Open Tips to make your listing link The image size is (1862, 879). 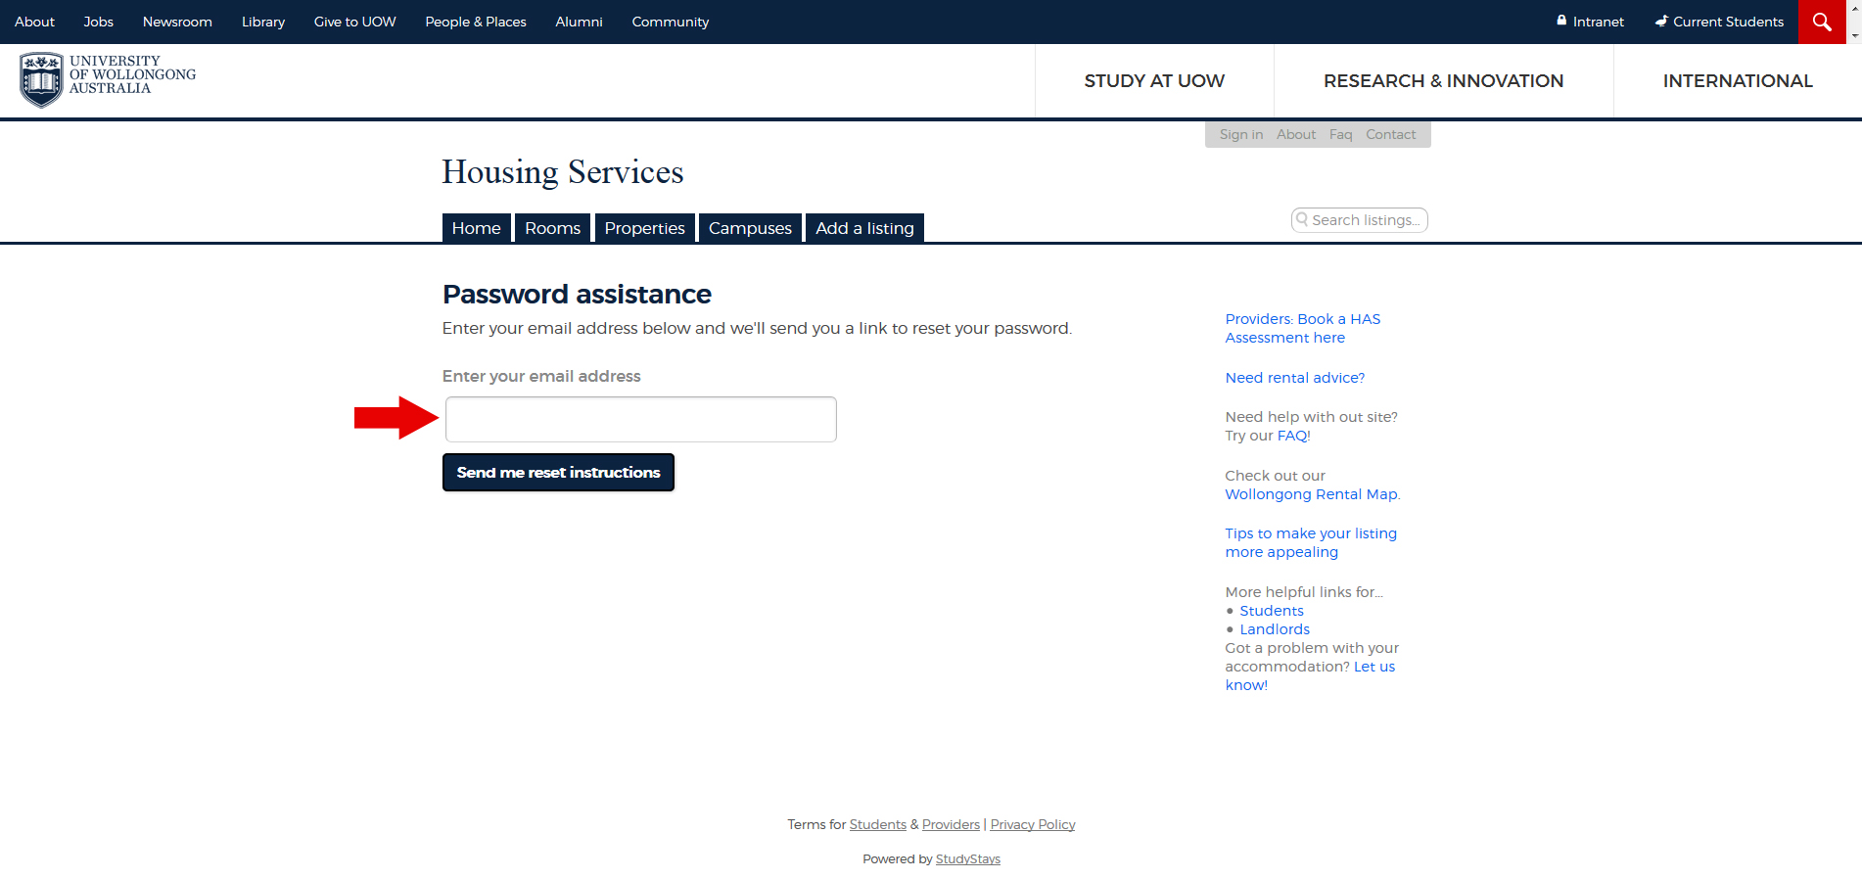point(1311,542)
